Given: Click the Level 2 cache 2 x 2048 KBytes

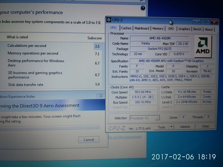Looking at the screenshot, I should coord(187,102).
